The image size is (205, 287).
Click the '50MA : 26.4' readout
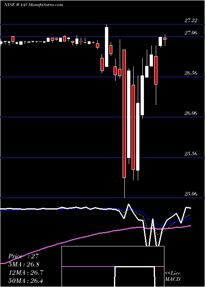click(x=26, y=280)
